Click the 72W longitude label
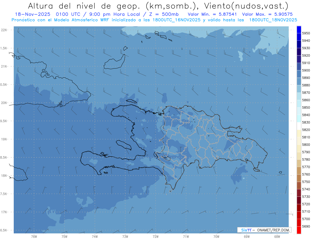 pyautogui.click(x=155, y=236)
